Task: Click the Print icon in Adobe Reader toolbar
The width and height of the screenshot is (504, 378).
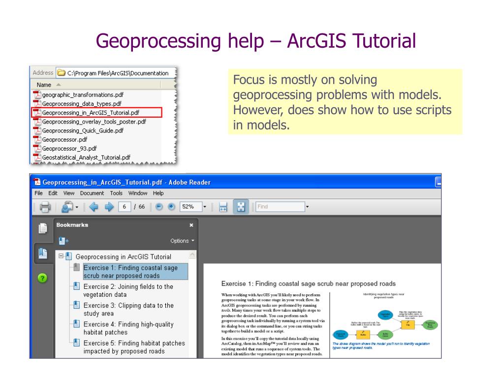Action: [x=45, y=207]
